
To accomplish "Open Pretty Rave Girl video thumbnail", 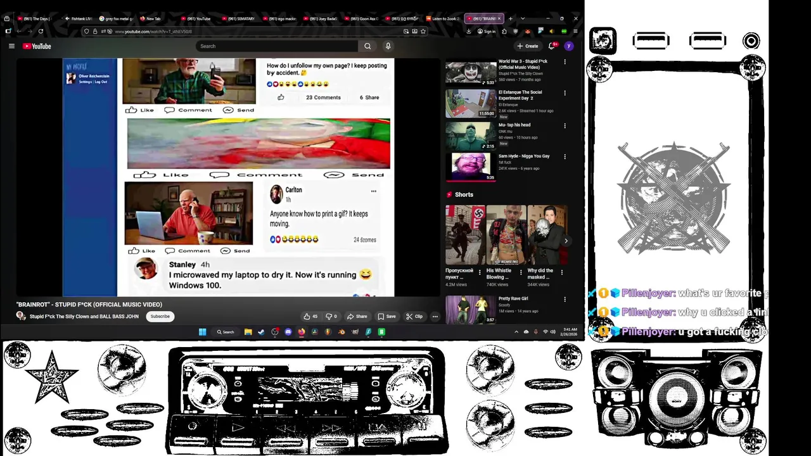I will 470,310.
